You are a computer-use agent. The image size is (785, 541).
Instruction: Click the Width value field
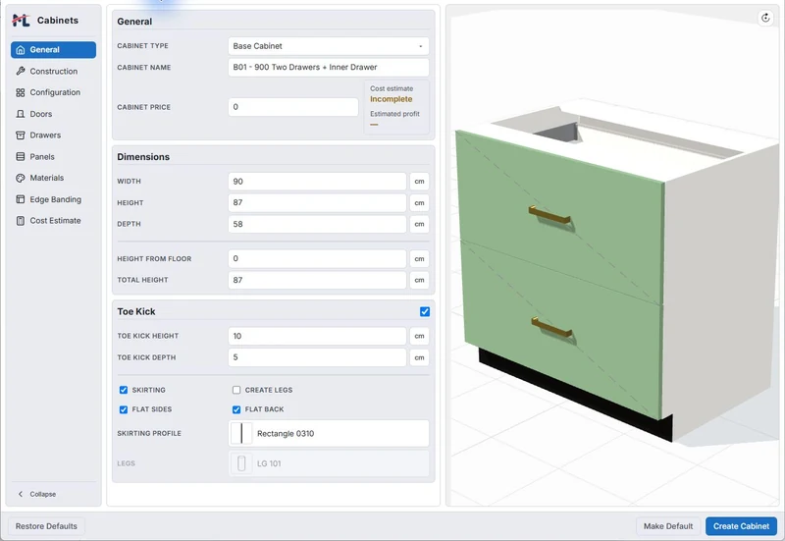317,182
